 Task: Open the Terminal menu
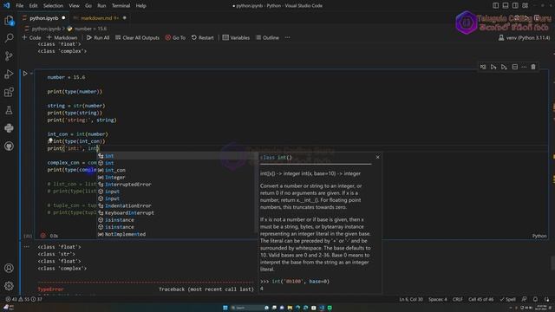click(121, 6)
